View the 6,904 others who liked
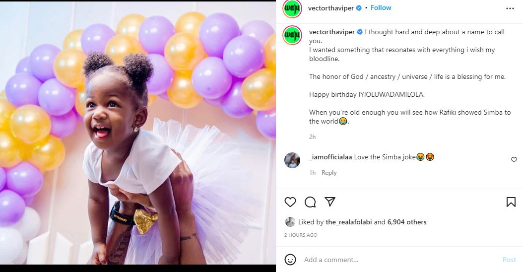 (406, 222)
